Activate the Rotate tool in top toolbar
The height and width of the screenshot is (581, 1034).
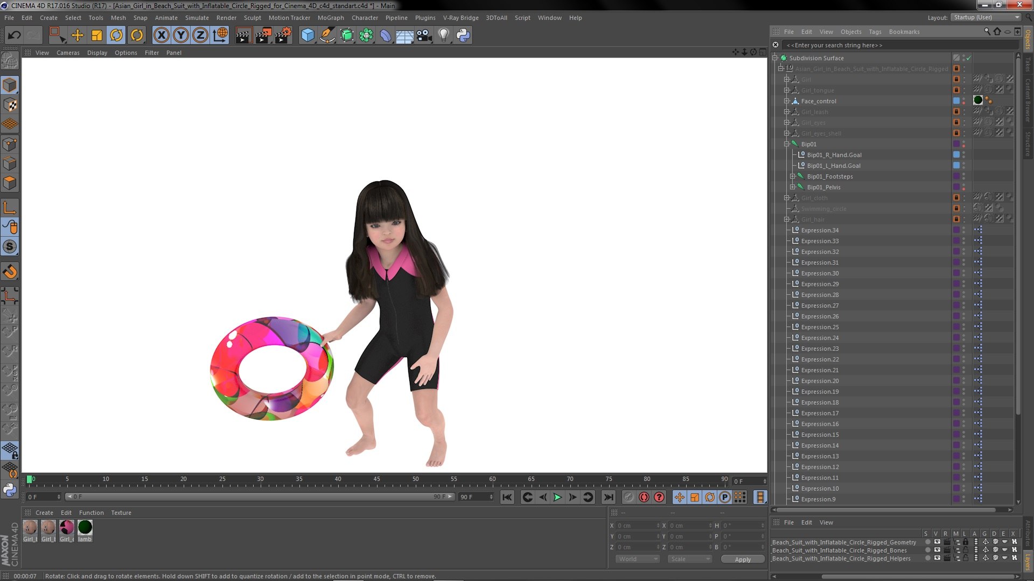click(x=116, y=36)
